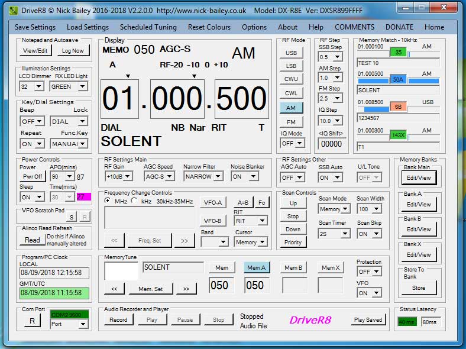Expand the RX LED Light dropdown

coord(83,86)
